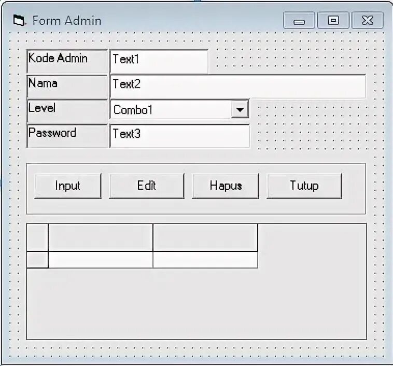
Task: Click the Input button
Action: [68, 186]
